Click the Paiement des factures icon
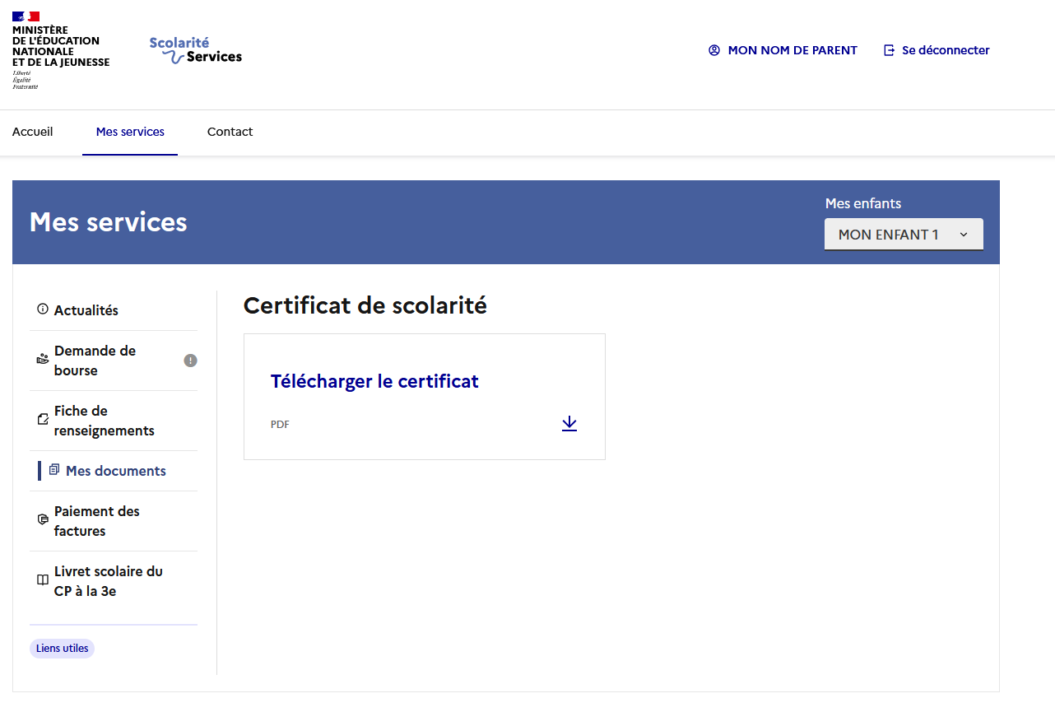Image resolution: width=1055 pixels, height=712 pixels. 43,520
